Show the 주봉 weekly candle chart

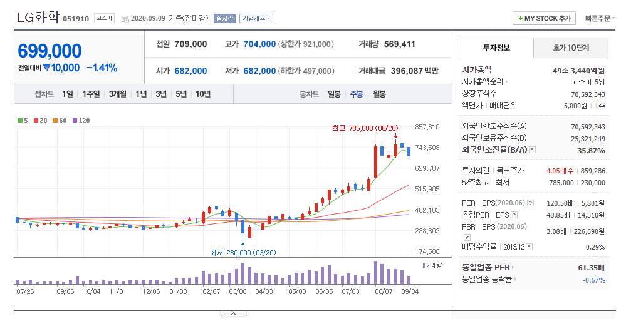pos(357,94)
